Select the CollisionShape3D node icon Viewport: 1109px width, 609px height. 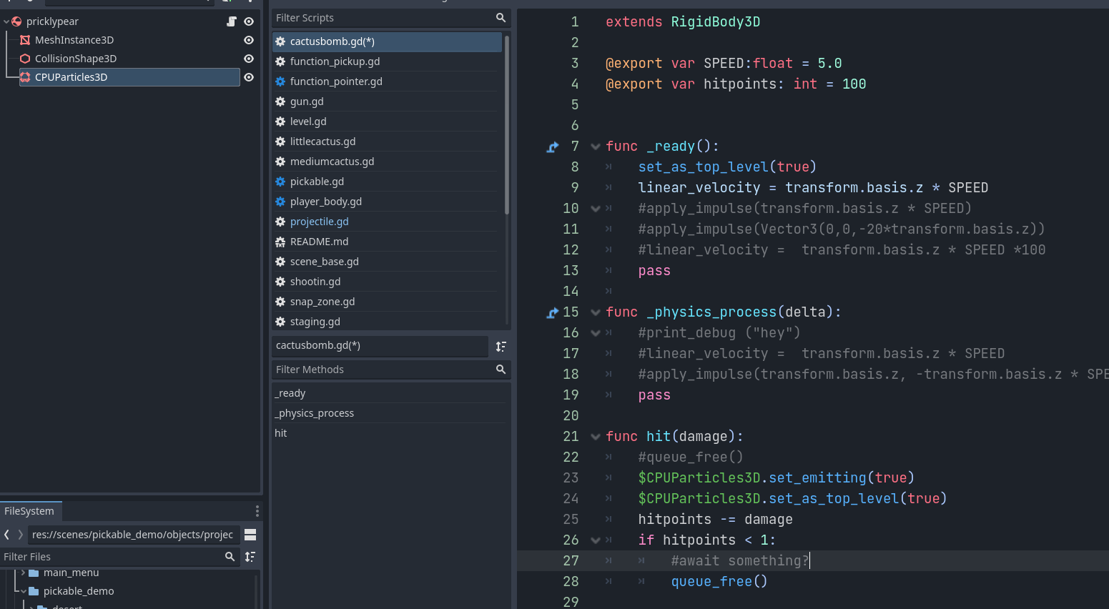[25, 59]
